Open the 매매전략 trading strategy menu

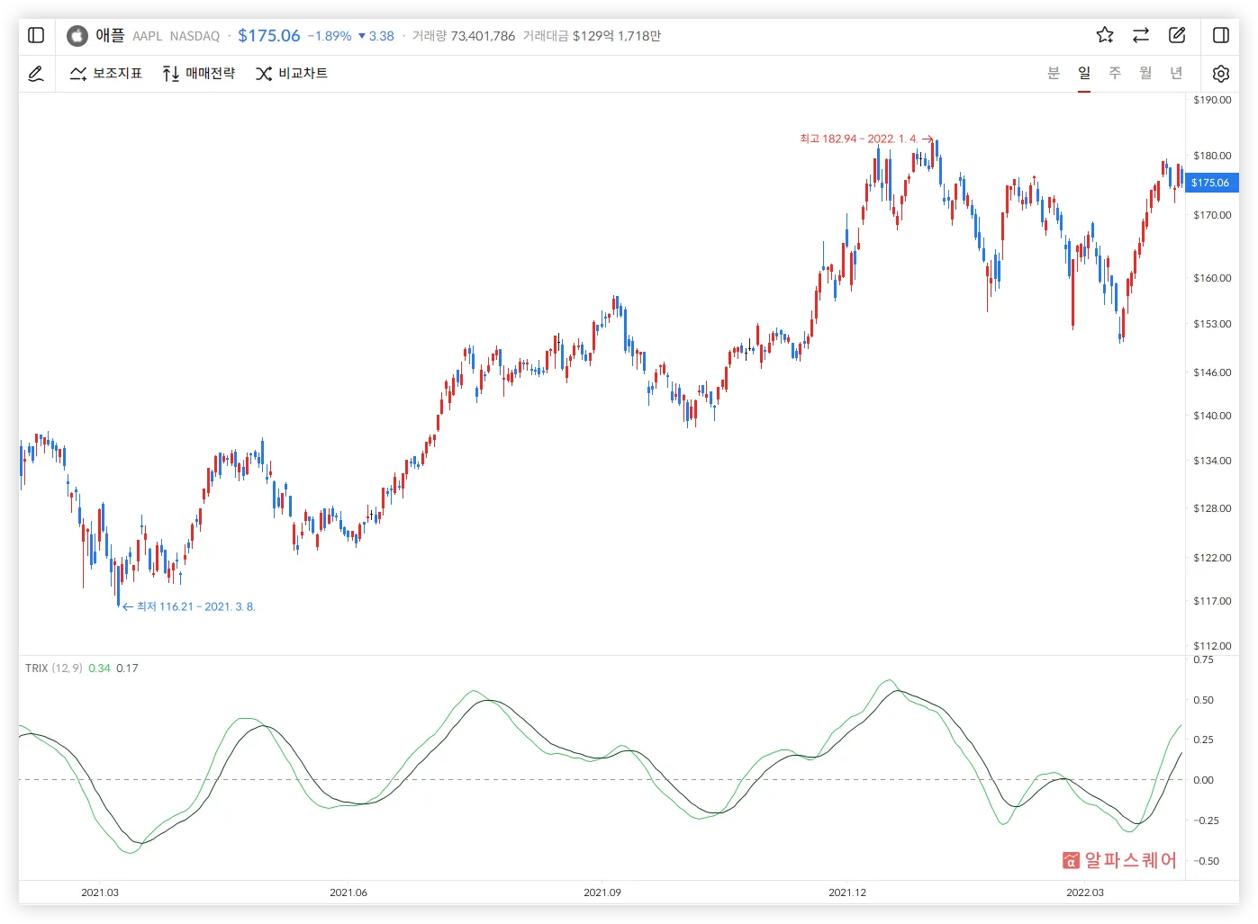click(199, 74)
